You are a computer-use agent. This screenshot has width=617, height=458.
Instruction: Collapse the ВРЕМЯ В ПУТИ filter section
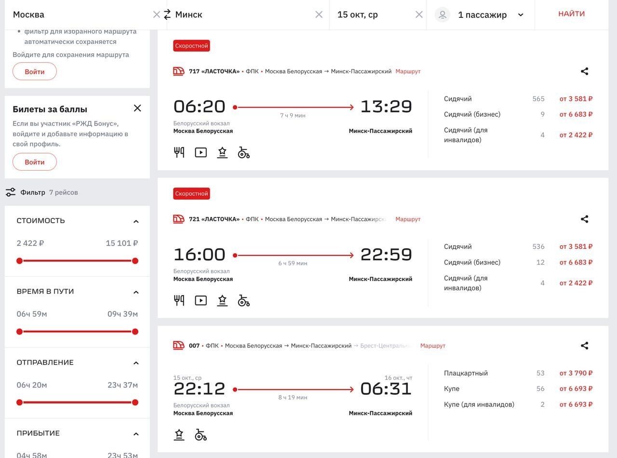tap(136, 292)
